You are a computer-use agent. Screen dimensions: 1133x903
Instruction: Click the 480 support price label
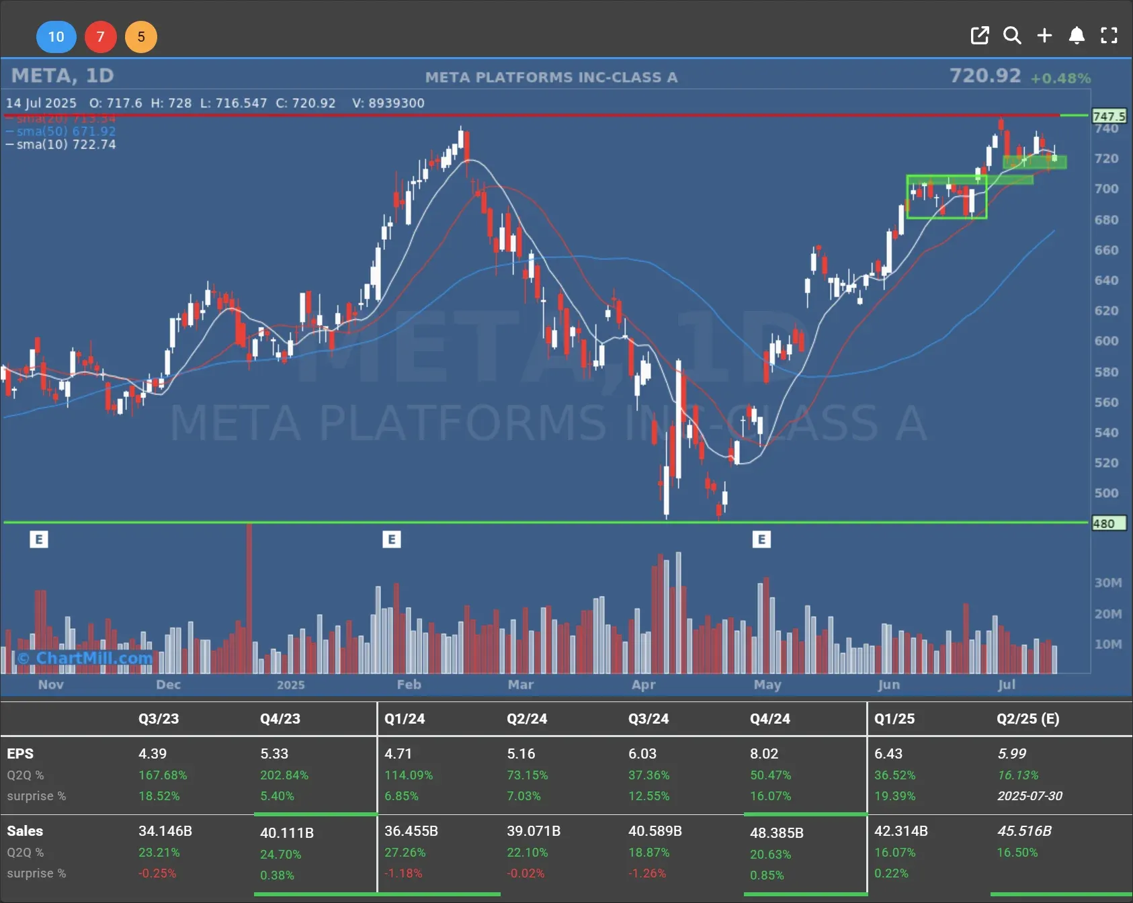1109,523
